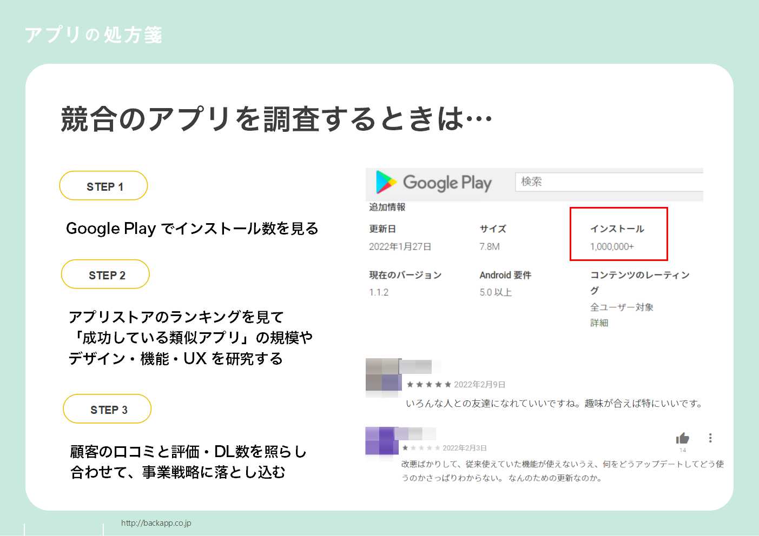Open the three-dot overflow menu on the review
Viewport: 759px width, 536px height.
[x=710, y=438]
